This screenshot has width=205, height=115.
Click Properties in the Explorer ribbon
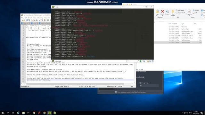(x=189, y=13)
